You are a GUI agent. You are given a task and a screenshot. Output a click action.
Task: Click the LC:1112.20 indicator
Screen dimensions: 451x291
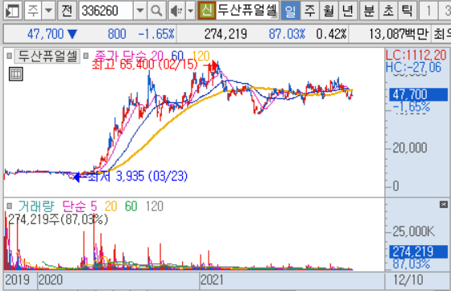pyautogui.click(x=416, y=55)
